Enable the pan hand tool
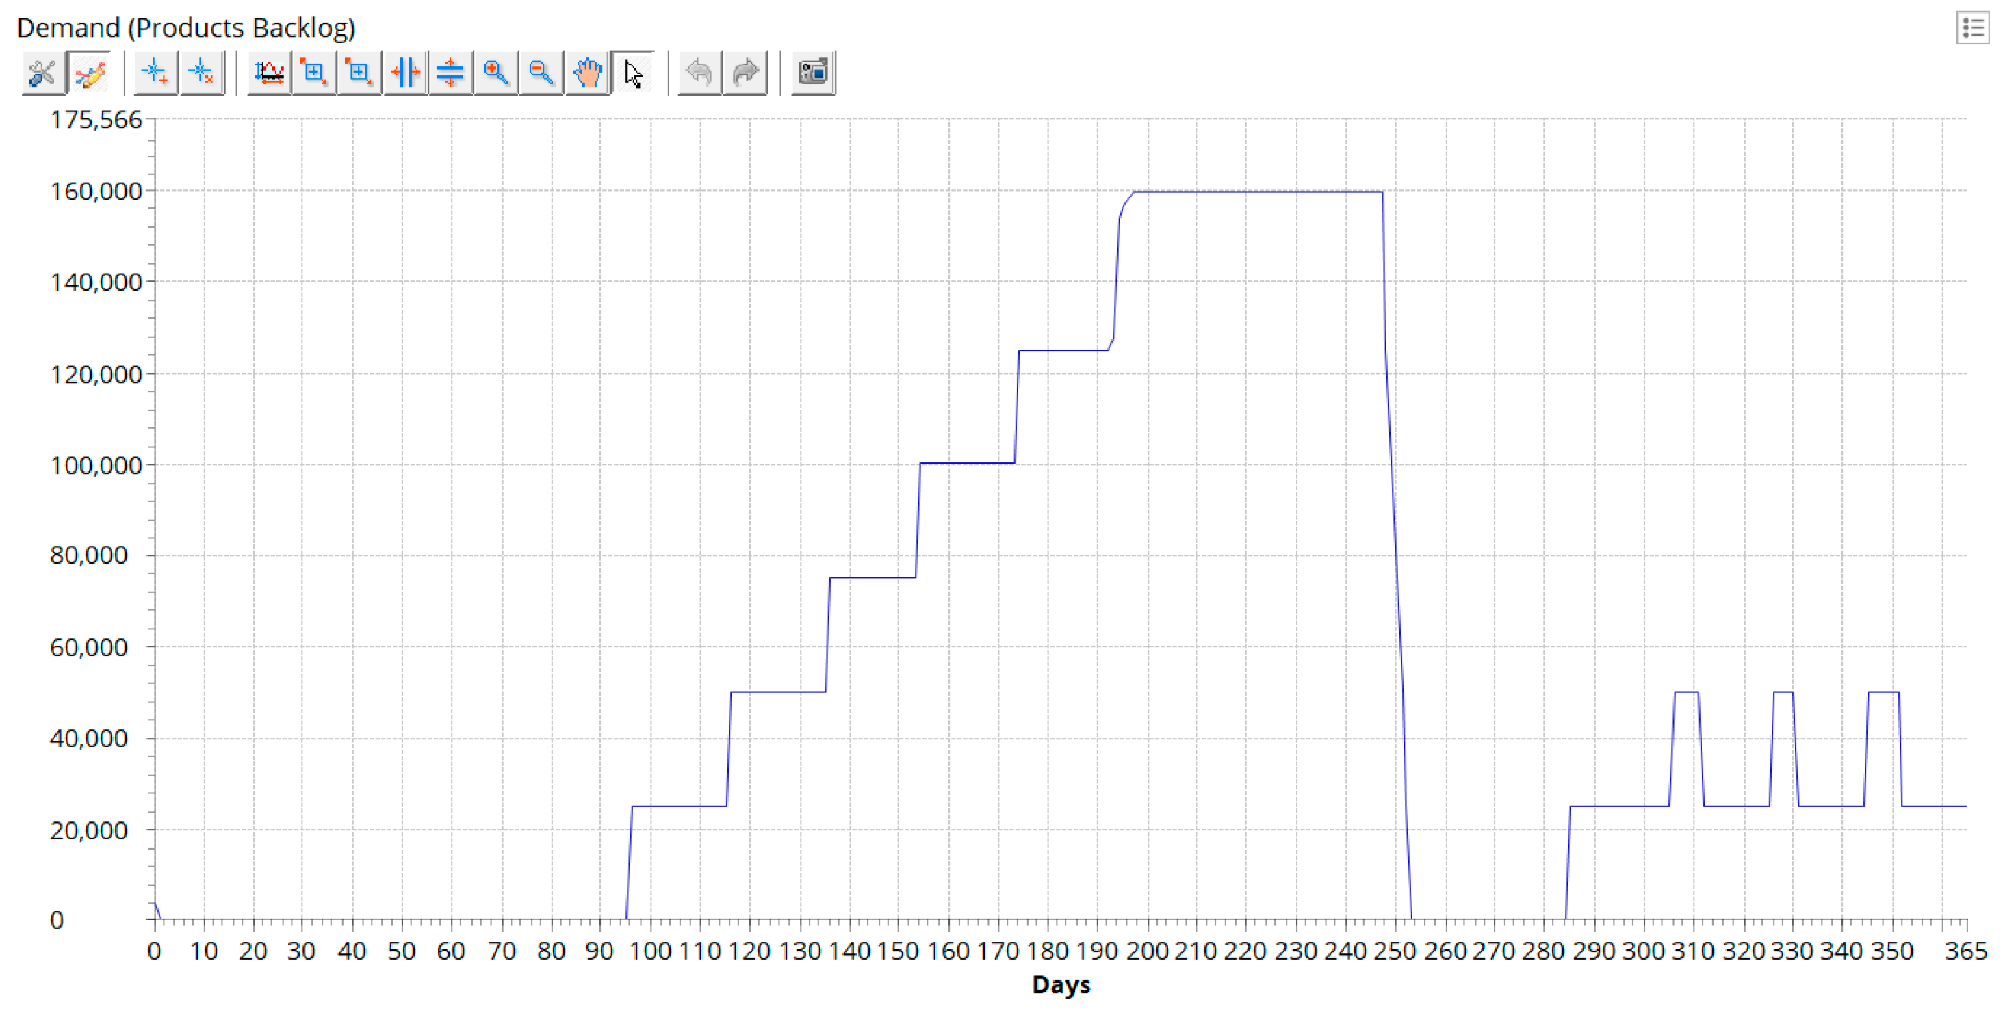Screen dimensions: 2016x1013 [587, 74]
